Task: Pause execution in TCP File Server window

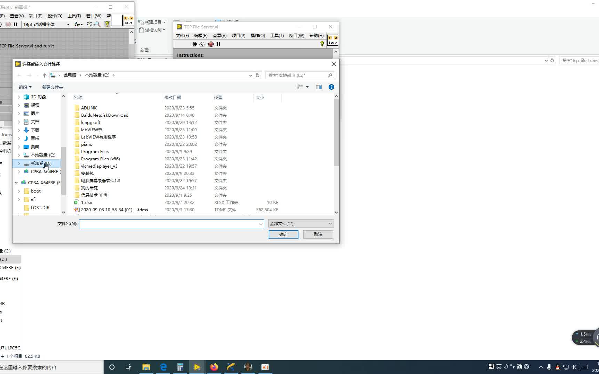Action: pyautogui.click(x=218, y=44)
